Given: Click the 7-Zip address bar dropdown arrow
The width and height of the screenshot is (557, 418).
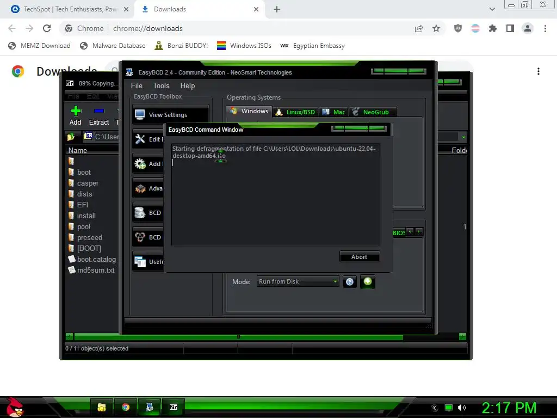Looking at the screenshot, I should [x=463, y=137].
